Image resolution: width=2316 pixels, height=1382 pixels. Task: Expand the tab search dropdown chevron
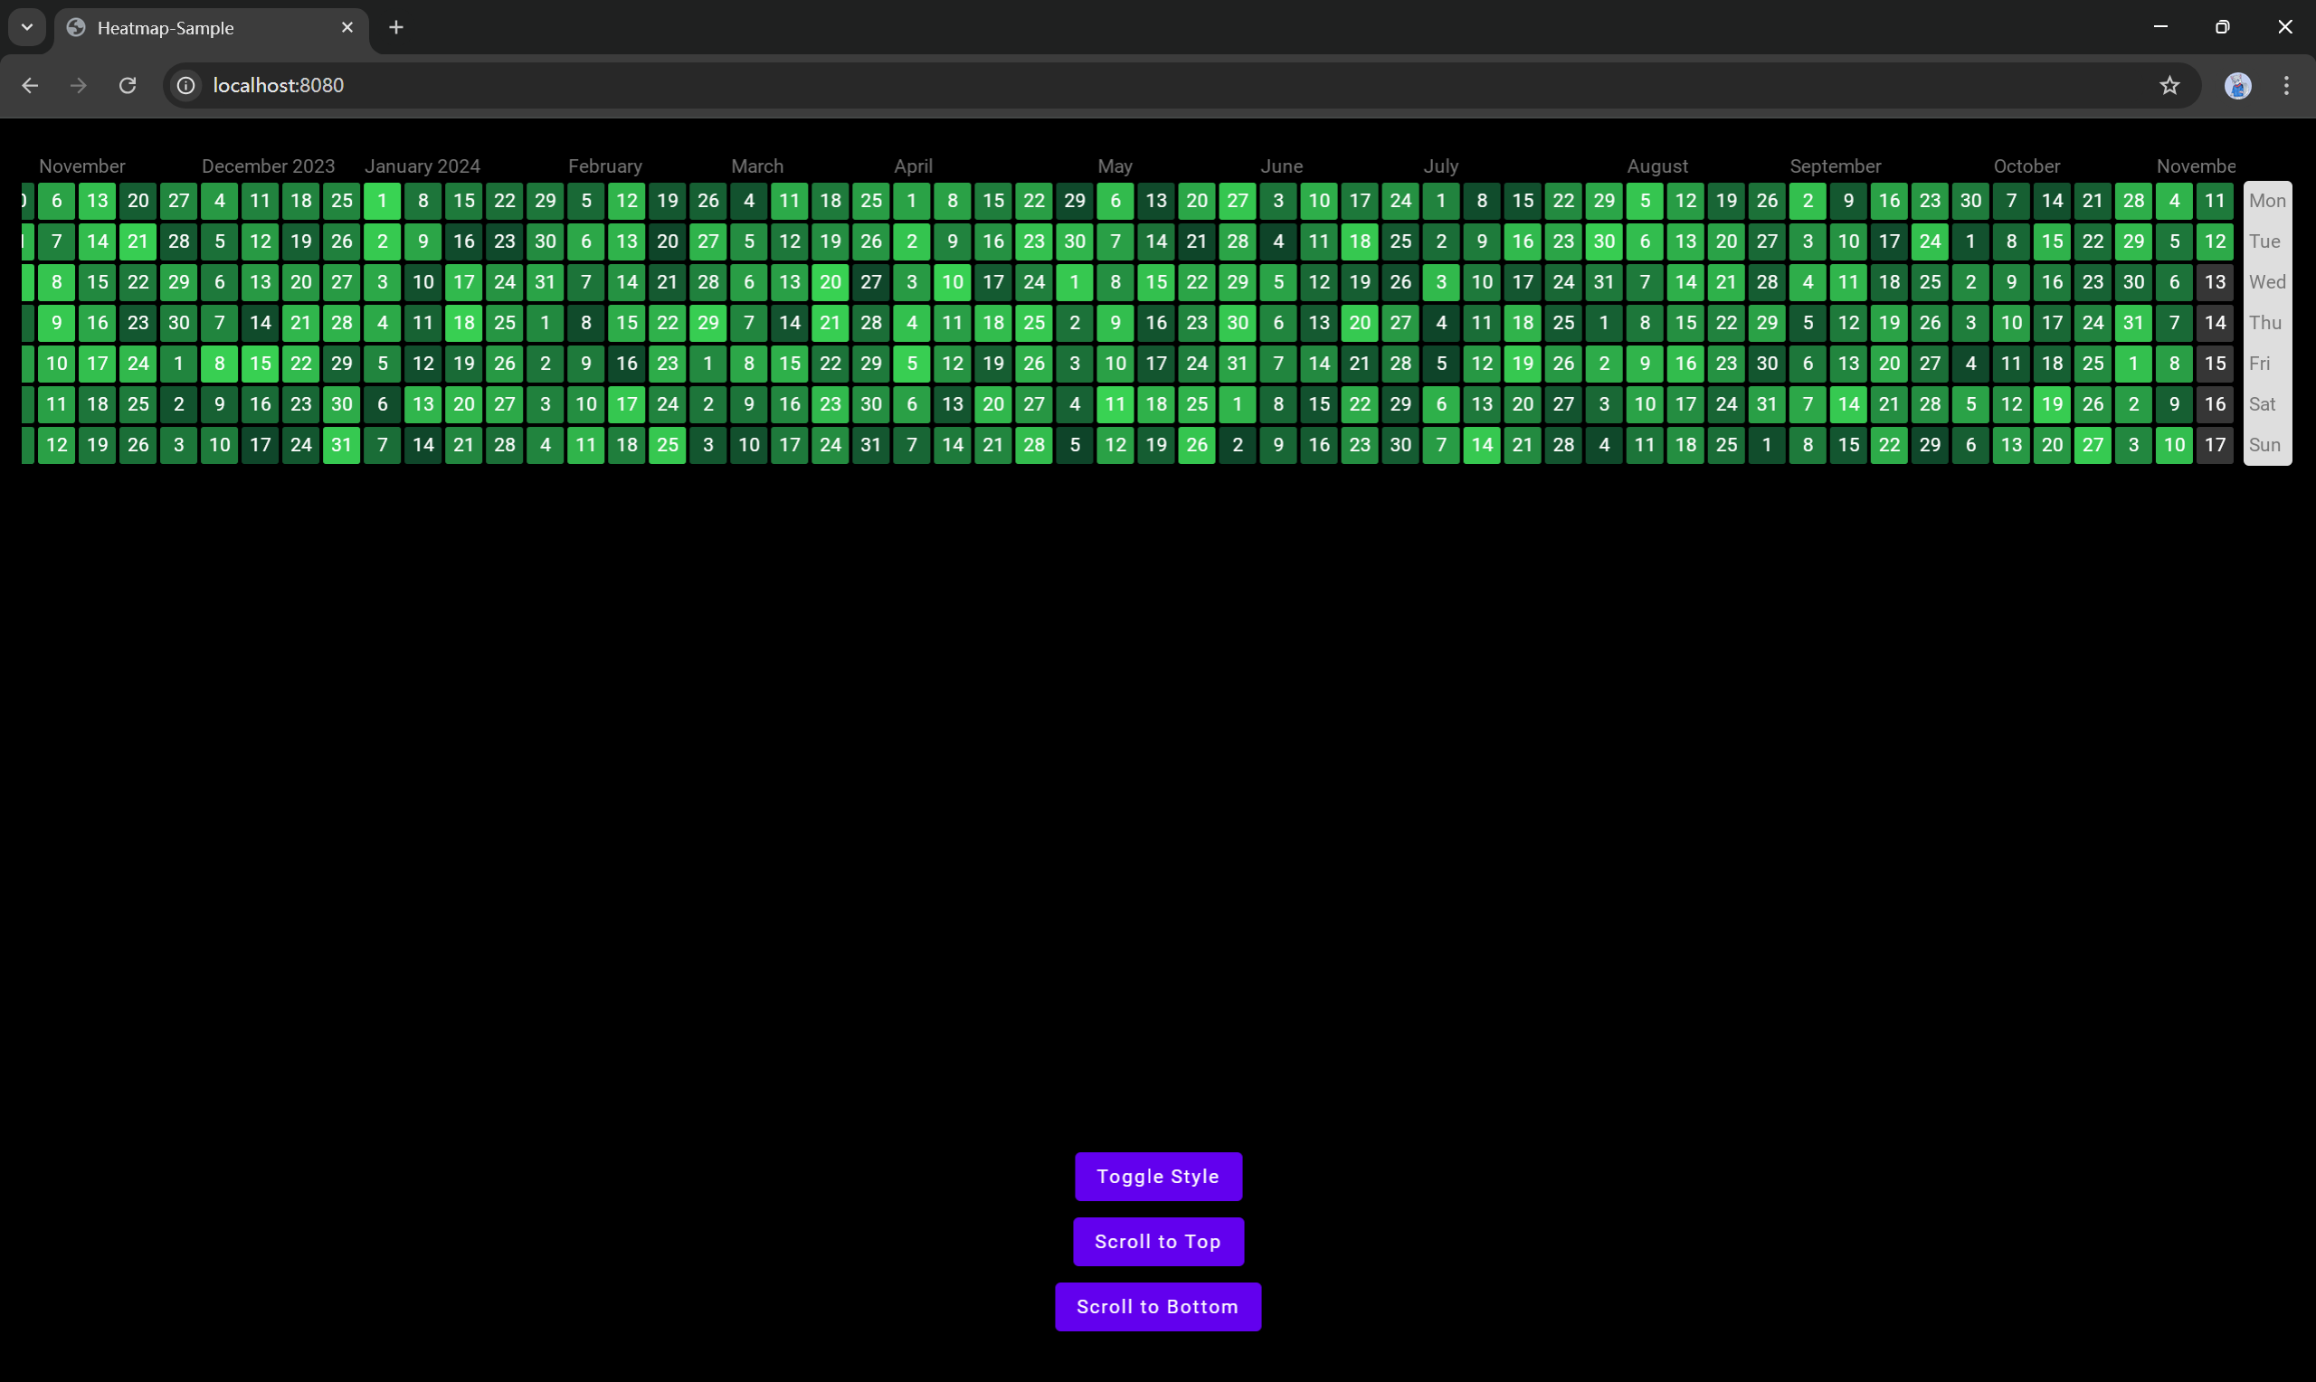27,28
